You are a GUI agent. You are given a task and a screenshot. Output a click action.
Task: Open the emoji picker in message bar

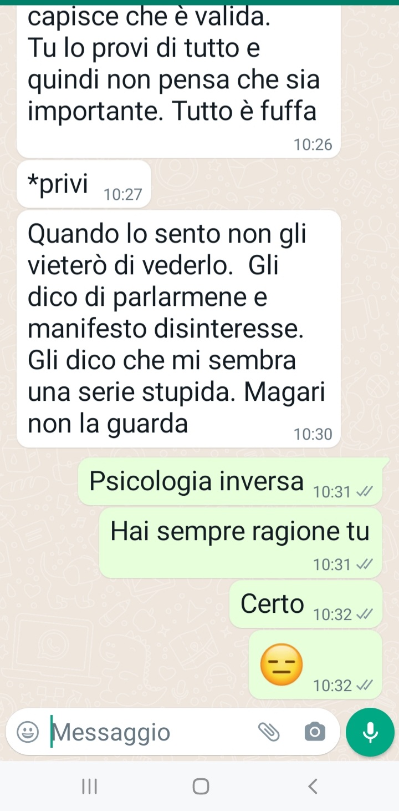pos(28,732)
